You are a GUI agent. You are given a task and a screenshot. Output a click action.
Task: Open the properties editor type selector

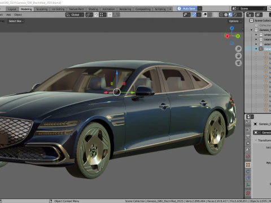(x=250, y=117)
